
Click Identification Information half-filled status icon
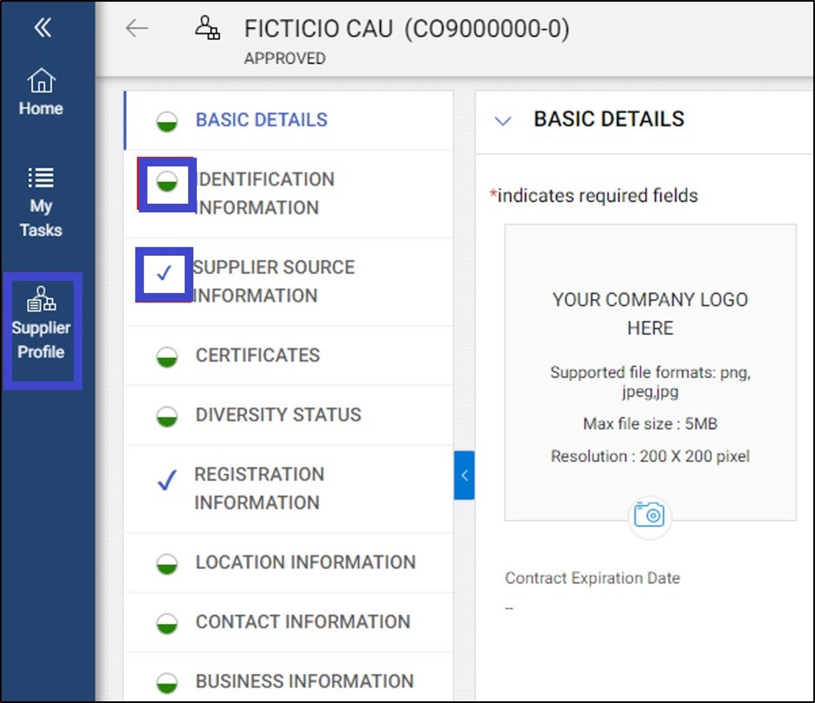167,183
